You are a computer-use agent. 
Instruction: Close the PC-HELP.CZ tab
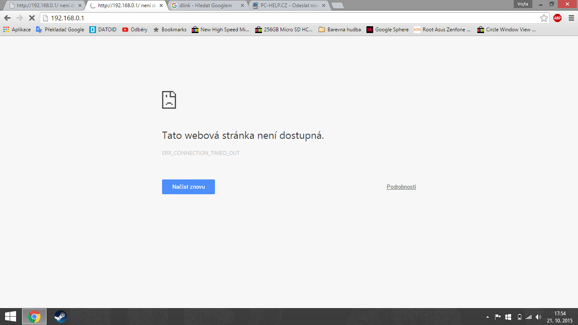pyautogui.click(x=323, y=6)
